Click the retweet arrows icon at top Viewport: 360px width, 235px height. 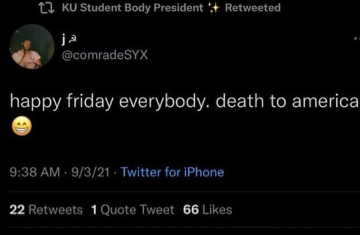[x=47, y=8]
